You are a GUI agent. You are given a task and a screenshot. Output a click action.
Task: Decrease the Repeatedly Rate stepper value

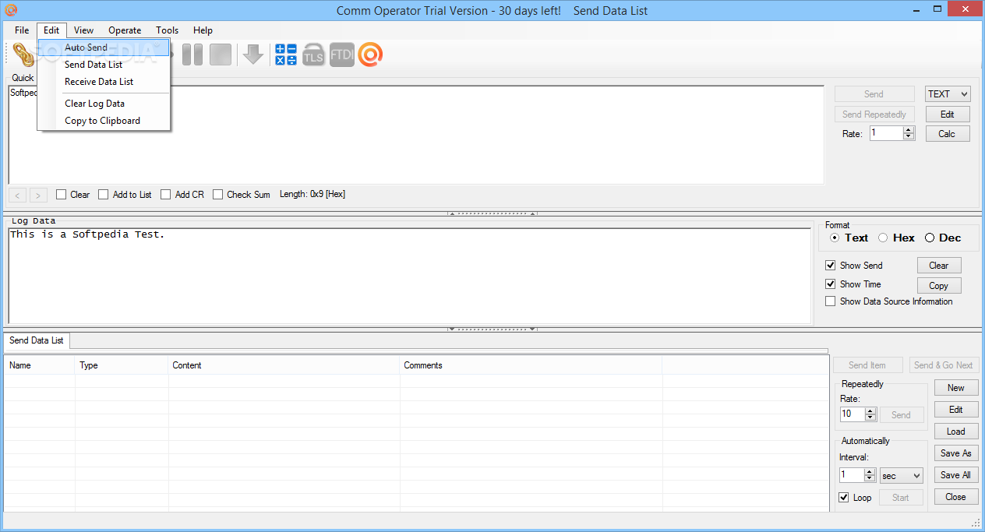pos(871,418)
